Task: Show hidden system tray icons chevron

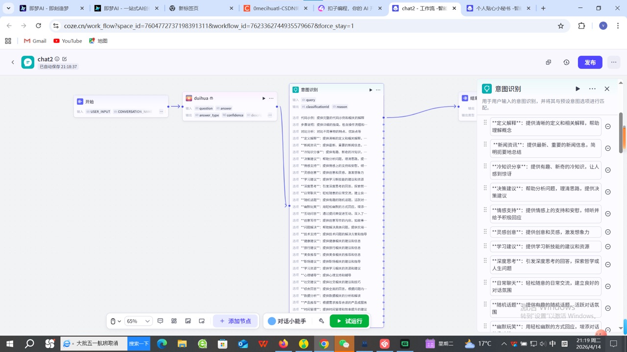Action: (504, 344)
